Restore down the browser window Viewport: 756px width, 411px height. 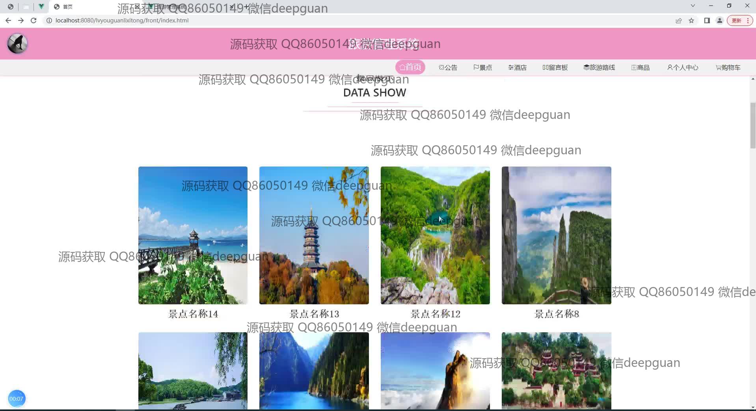tap(729, 6)
